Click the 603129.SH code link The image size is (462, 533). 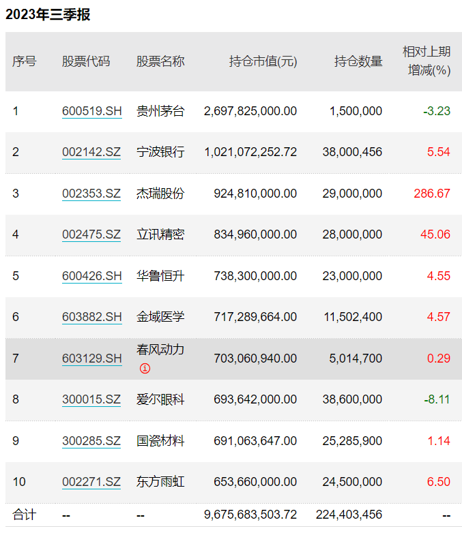pyautogui.click(x=91, y=359)
